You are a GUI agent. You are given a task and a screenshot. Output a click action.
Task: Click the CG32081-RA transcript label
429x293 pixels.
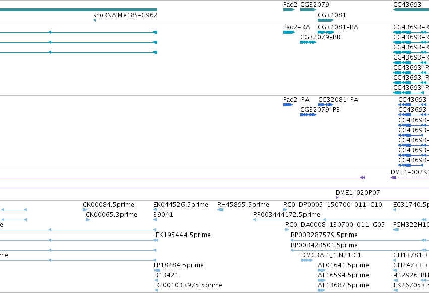[x=338, y=27]
